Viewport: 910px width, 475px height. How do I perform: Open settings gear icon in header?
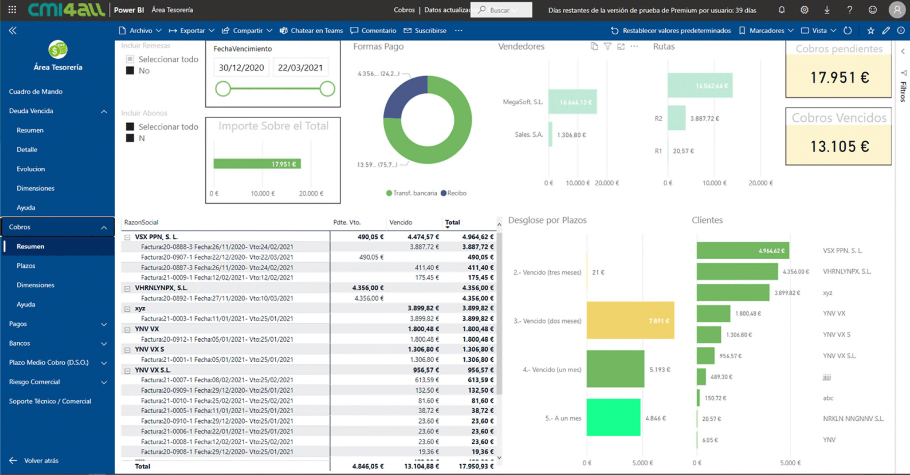[x=804, y=10]
